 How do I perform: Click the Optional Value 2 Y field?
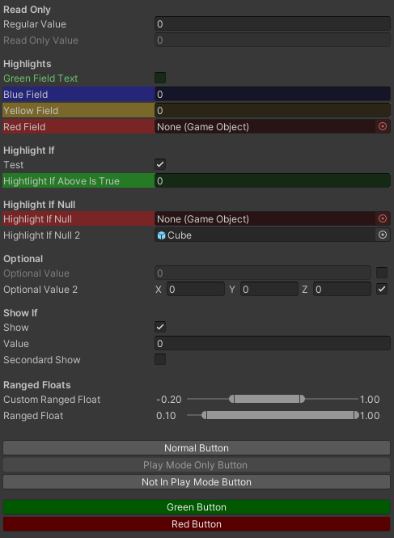click(x=269, y=290)
